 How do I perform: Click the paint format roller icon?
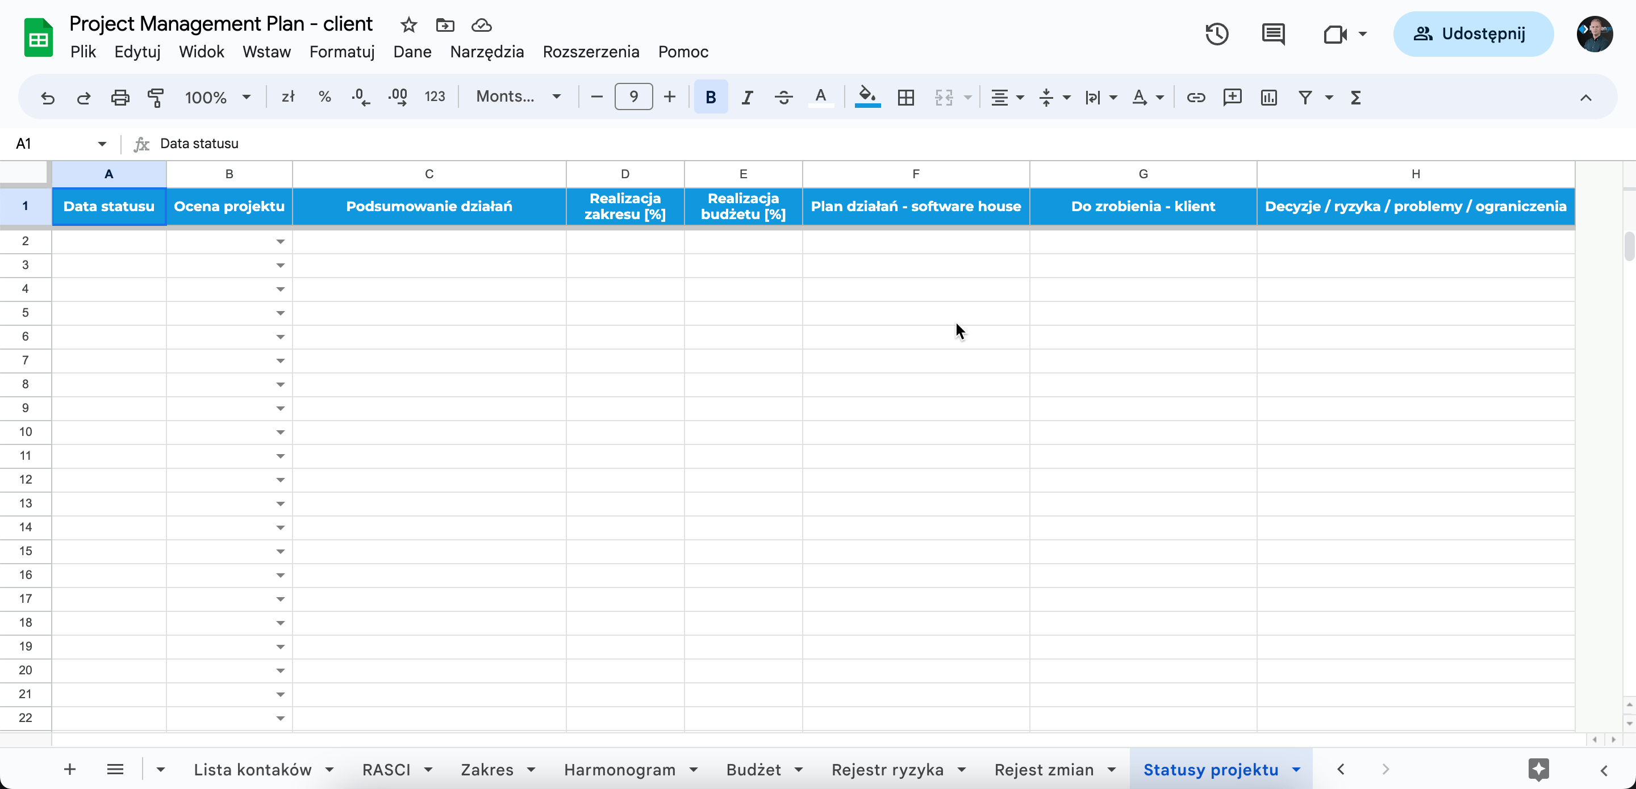(x=156, y=97)
